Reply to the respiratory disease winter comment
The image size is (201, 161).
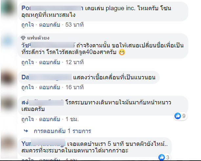(50, 120)
